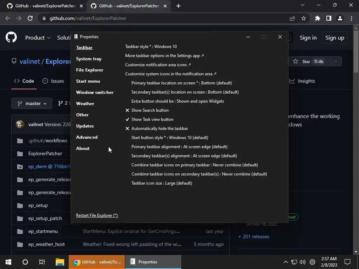This screenshot has width=359, height=269.
Task: Open the Advanced section in Properties
Action: coord(87,137)
